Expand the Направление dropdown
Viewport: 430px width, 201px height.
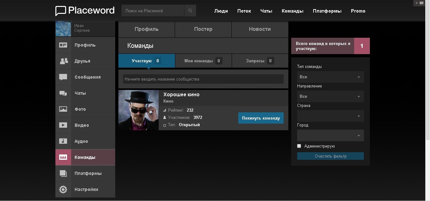[x=331, y=96]
